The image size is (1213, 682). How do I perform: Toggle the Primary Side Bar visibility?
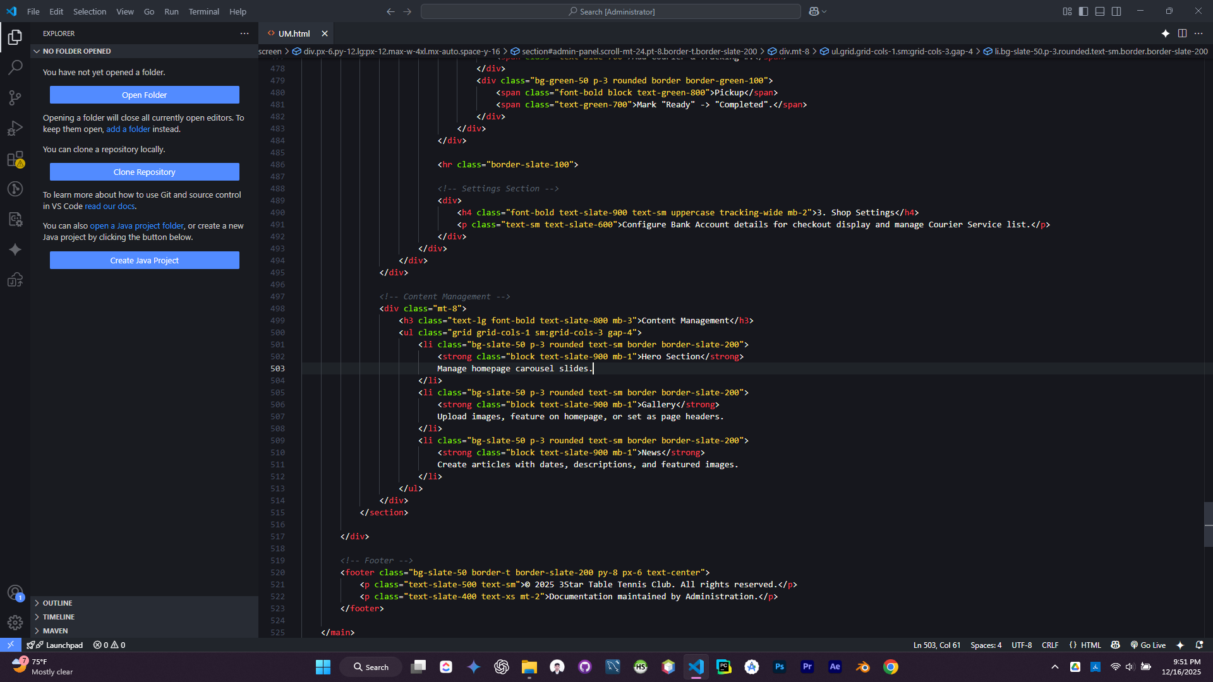[1083, 11]
